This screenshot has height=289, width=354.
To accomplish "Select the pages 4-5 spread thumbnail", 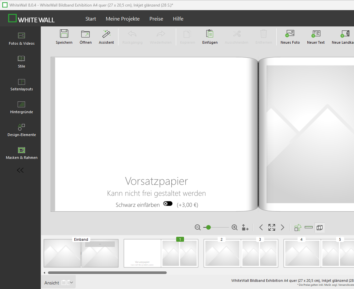I will click(319, 253).
